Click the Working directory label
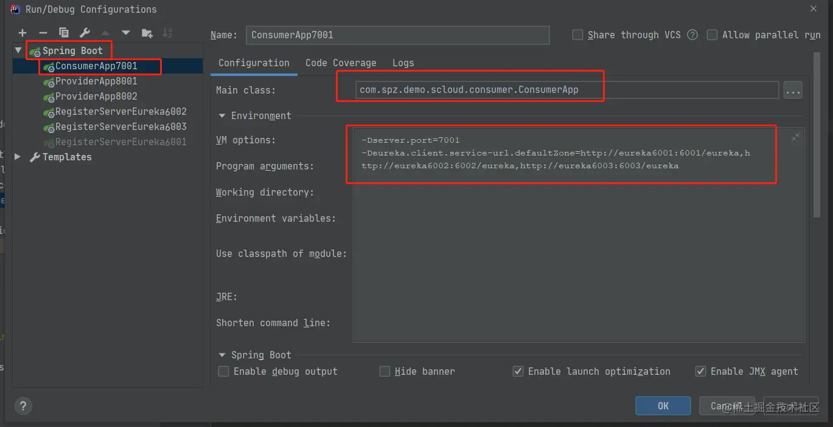 coord(265,192)
